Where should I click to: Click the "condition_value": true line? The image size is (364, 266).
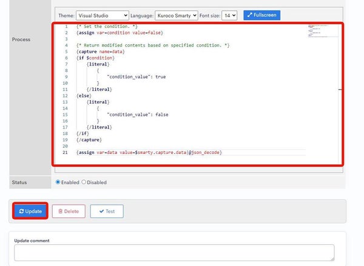click(136, 77)
